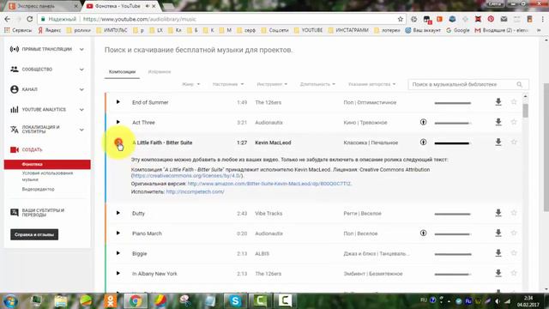Click Dutty track popularity bar
The image size is (549, 309).
[x=452, y=214]
